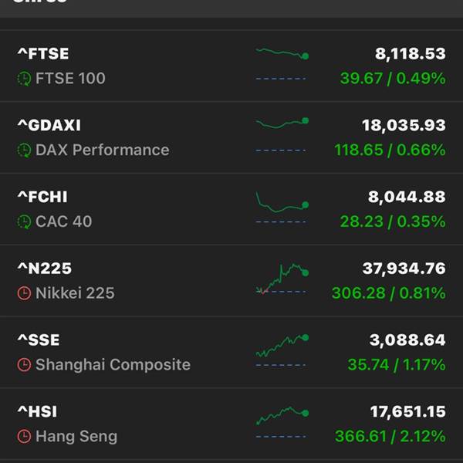Tap the 3,088.64 price value

(x=407, y=340)
